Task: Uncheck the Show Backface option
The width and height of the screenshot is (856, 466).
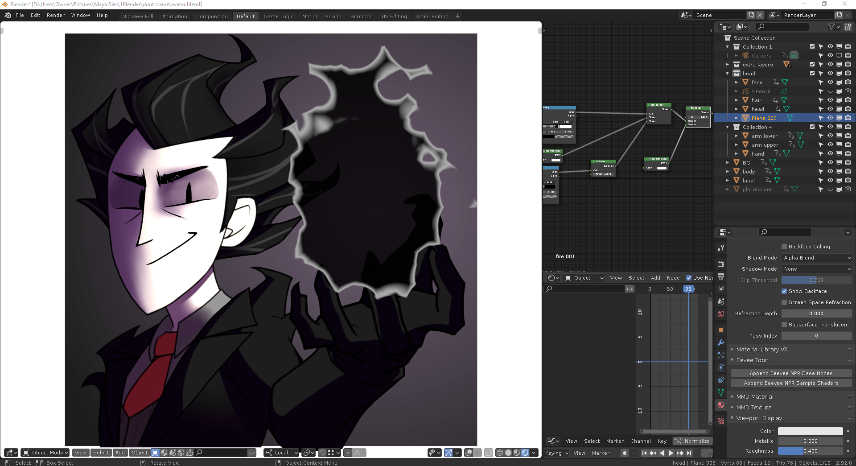Action: (x=784, y=291)
